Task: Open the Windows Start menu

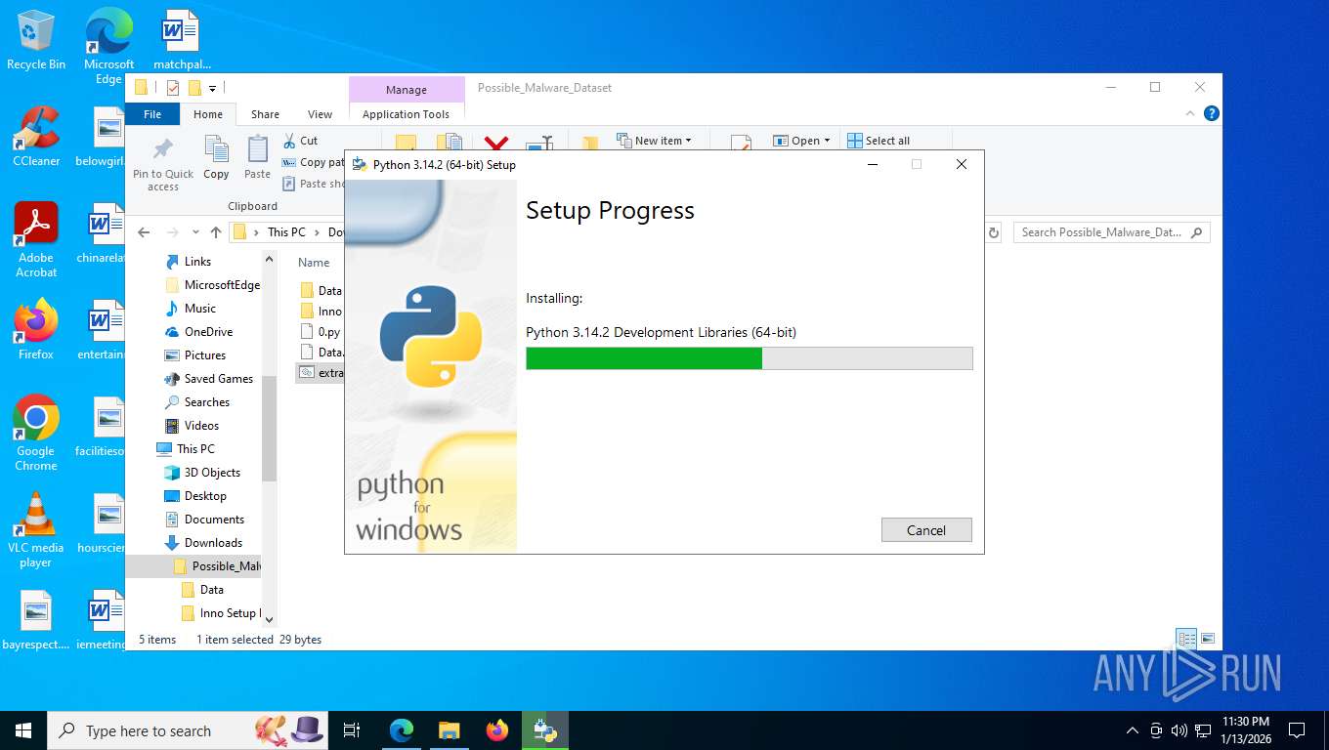Action: click(23, 730)
